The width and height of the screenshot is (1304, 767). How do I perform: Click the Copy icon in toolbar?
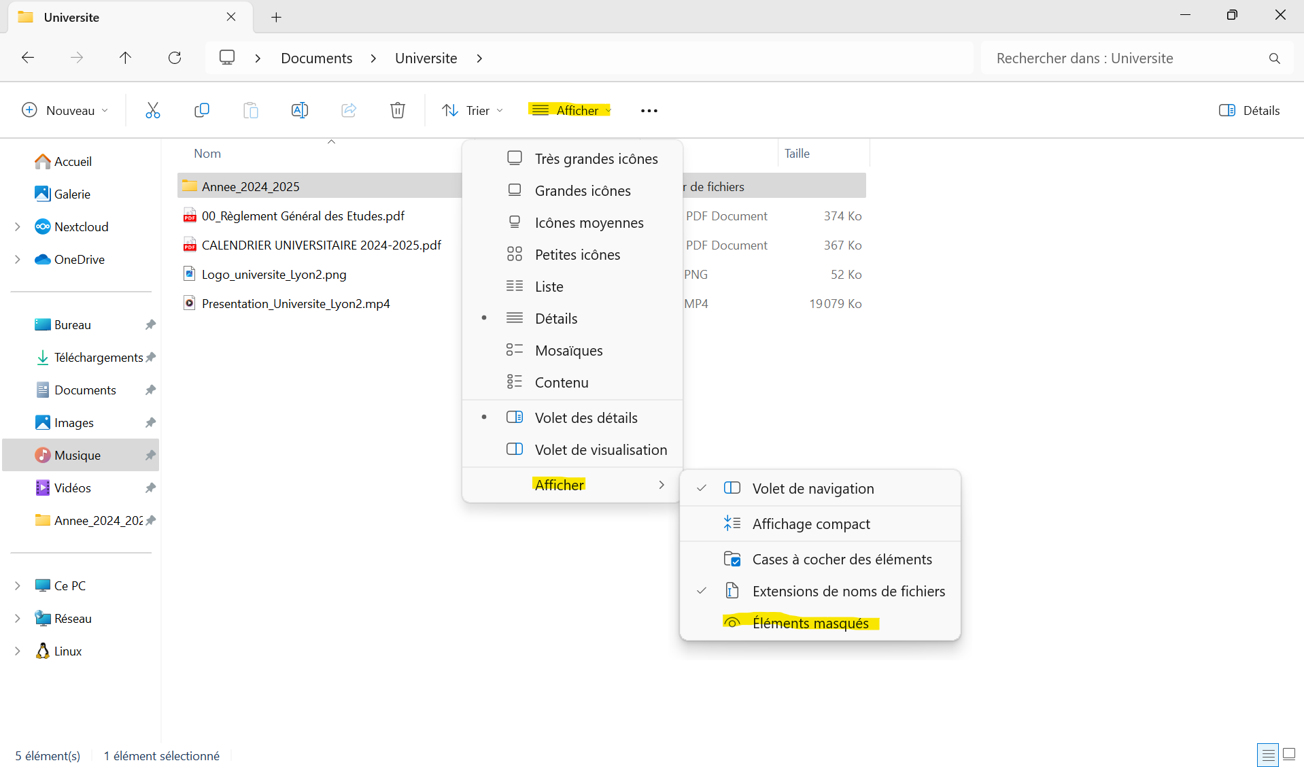pyautogui.click(x=202, y=110)
